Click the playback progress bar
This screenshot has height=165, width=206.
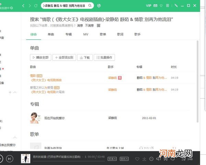click(69, 161)
